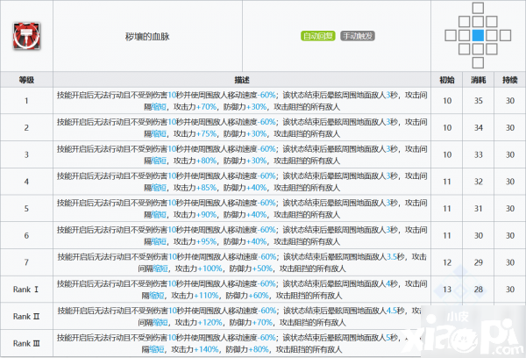This screenshot has width=526, height=358.
Task: Click the level 5 description with 攻击力+90%
Action: click(x=242, y=208)
